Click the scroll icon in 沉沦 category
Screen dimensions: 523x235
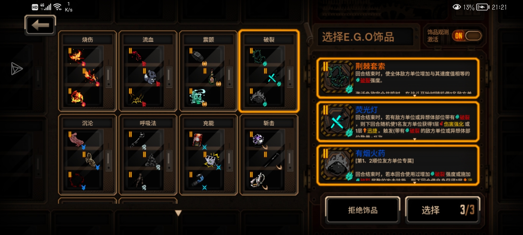click(77, 140)
